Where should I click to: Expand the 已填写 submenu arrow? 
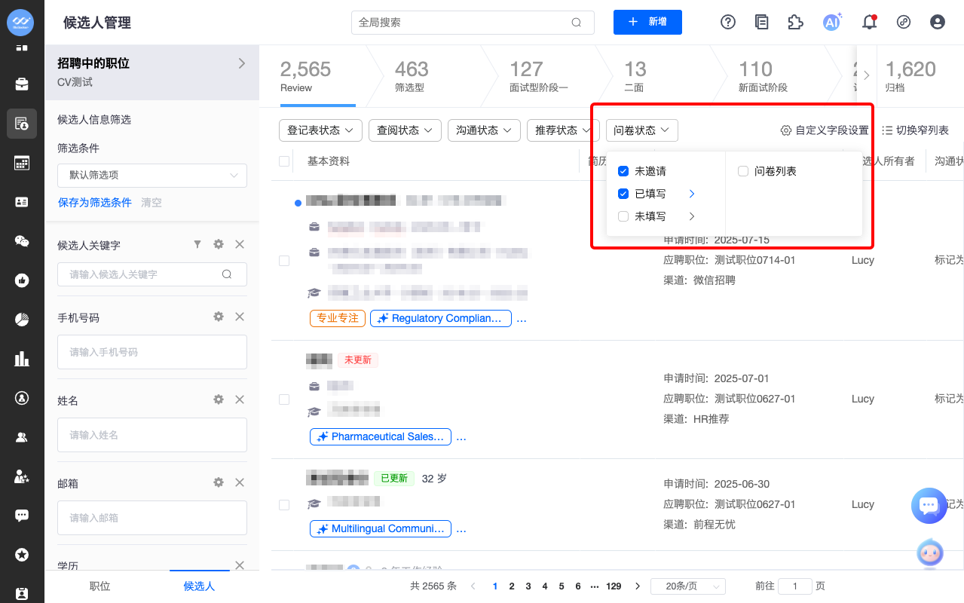(x=692, y=194)
